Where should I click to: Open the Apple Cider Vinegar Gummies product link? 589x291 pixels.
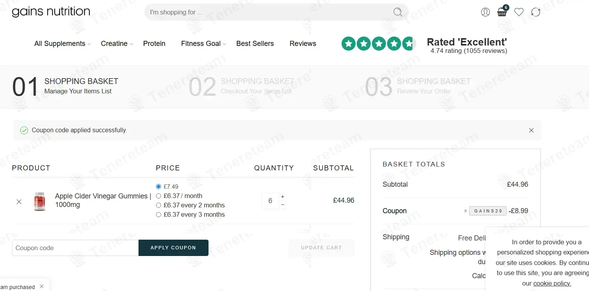(103, 200)
